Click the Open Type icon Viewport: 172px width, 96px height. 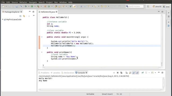click(56, 6)
